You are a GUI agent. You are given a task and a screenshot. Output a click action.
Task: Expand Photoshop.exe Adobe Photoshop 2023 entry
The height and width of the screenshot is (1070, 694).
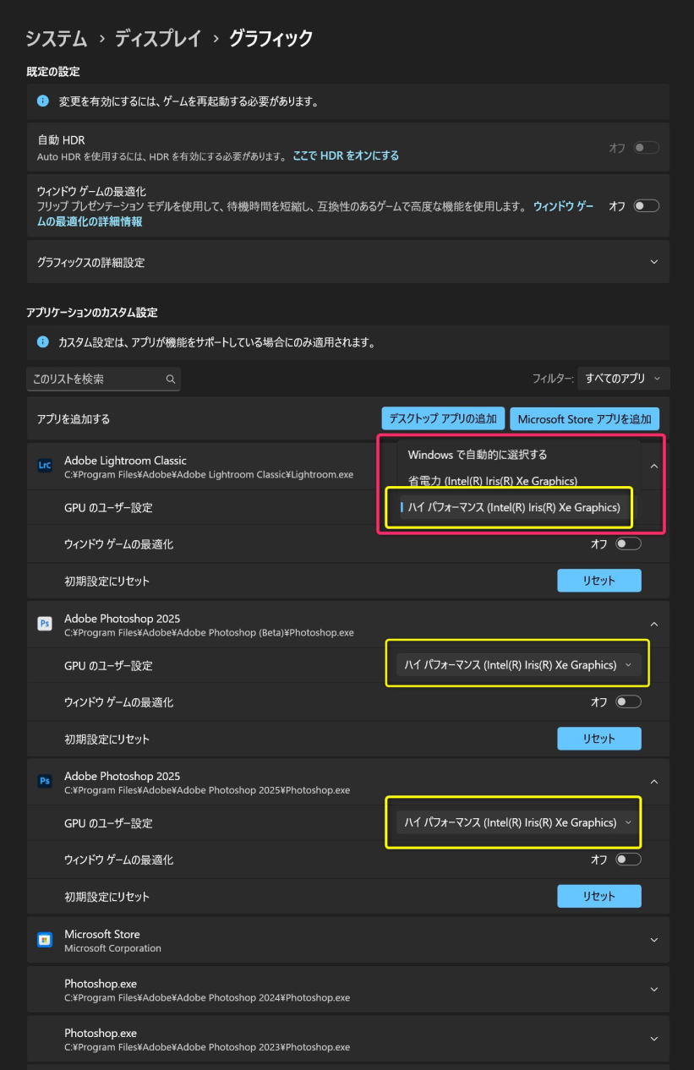point(653,1039)
